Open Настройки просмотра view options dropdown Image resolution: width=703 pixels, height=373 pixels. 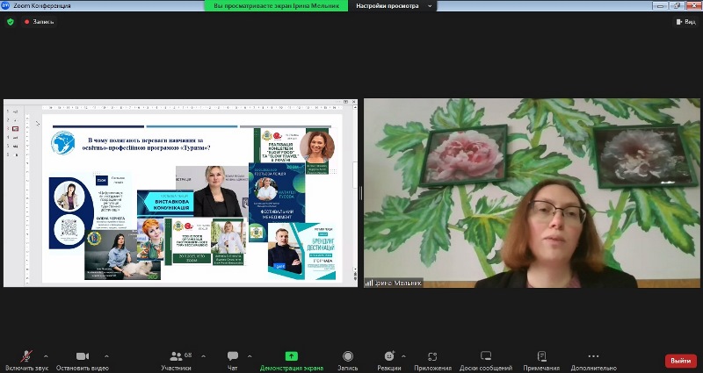click(395, 6)
